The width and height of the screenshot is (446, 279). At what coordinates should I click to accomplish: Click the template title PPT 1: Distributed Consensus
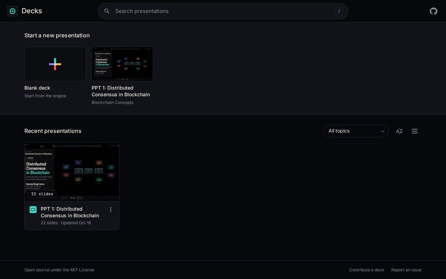coord(121,91)
